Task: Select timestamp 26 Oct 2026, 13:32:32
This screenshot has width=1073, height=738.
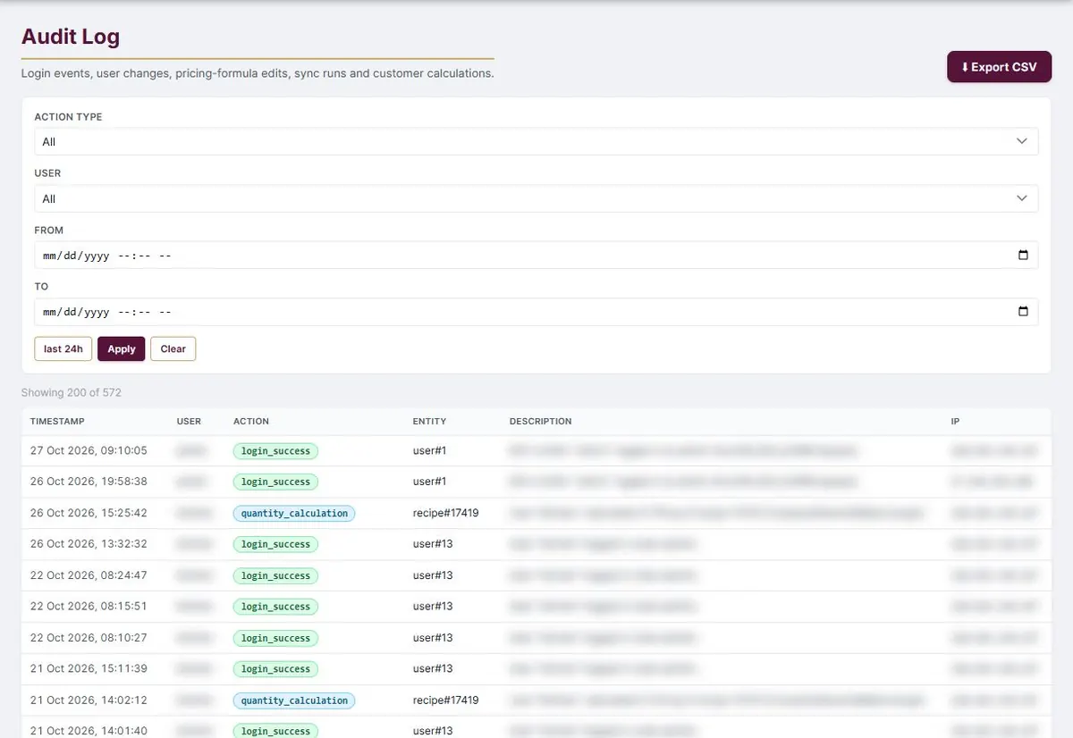Action: point(89,544)
